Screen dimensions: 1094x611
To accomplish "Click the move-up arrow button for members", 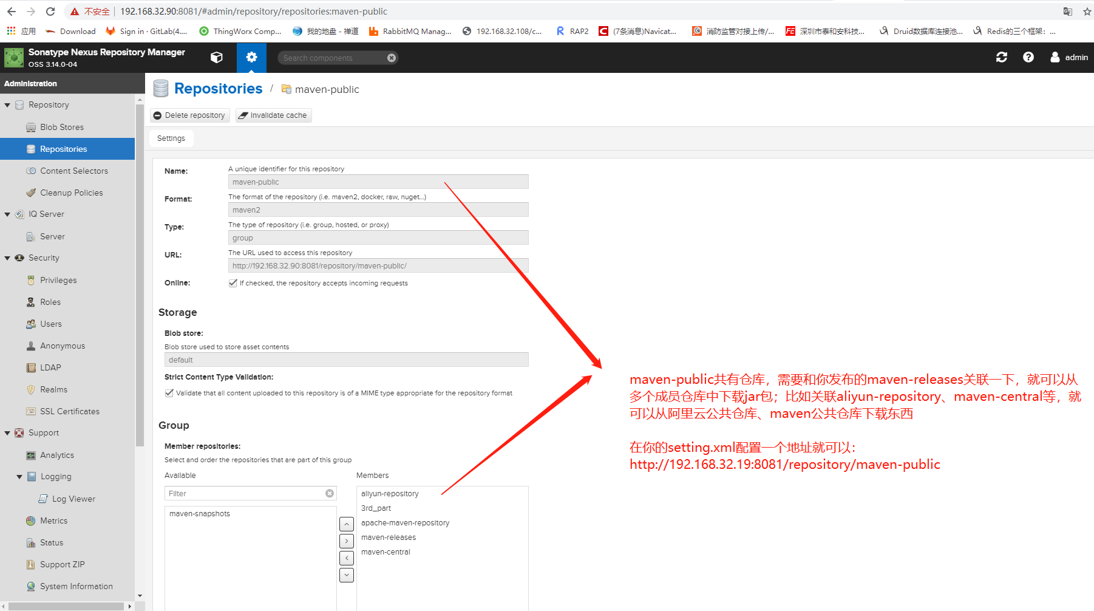I will point(347,524).
